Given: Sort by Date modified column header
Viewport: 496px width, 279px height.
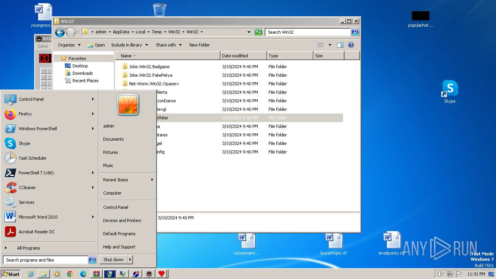Looking at the screenshot, I should [x=243, y=56].
